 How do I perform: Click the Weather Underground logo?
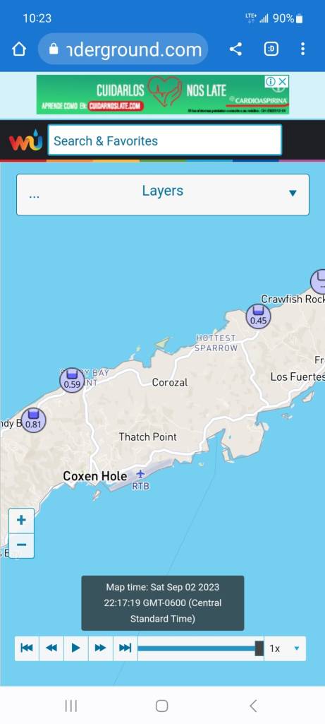click(x=26, y=141)
